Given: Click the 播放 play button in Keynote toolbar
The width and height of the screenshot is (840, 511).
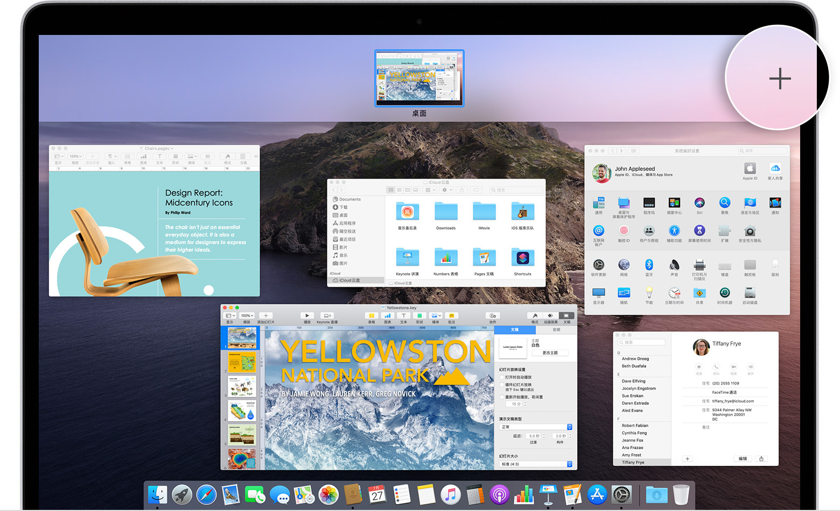Looking at the screenshot, I should [307, 316].
